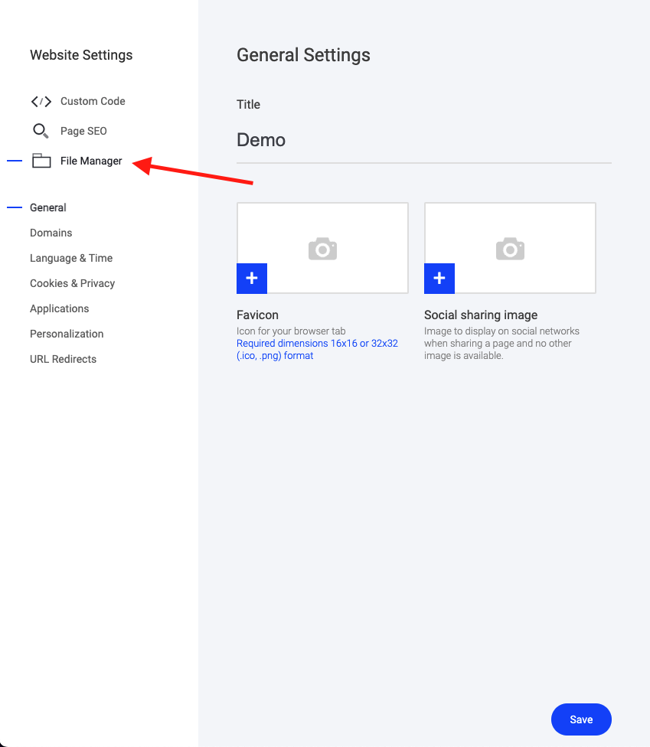Select File Manager in the settings sidebar
Image resolution: width=650 pixels, height=747 pixels.
click(91, 161)
